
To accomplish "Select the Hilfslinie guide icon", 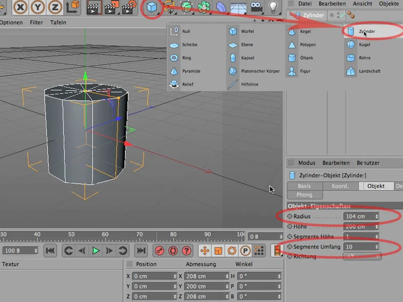I will pyautogui.click(x=233, y=84).
